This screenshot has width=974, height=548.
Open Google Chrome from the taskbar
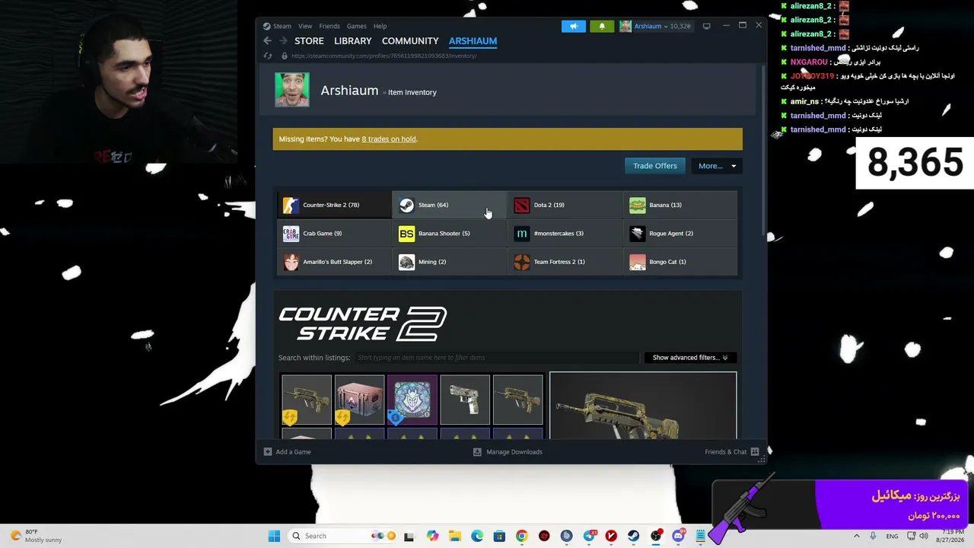[521, 536]
